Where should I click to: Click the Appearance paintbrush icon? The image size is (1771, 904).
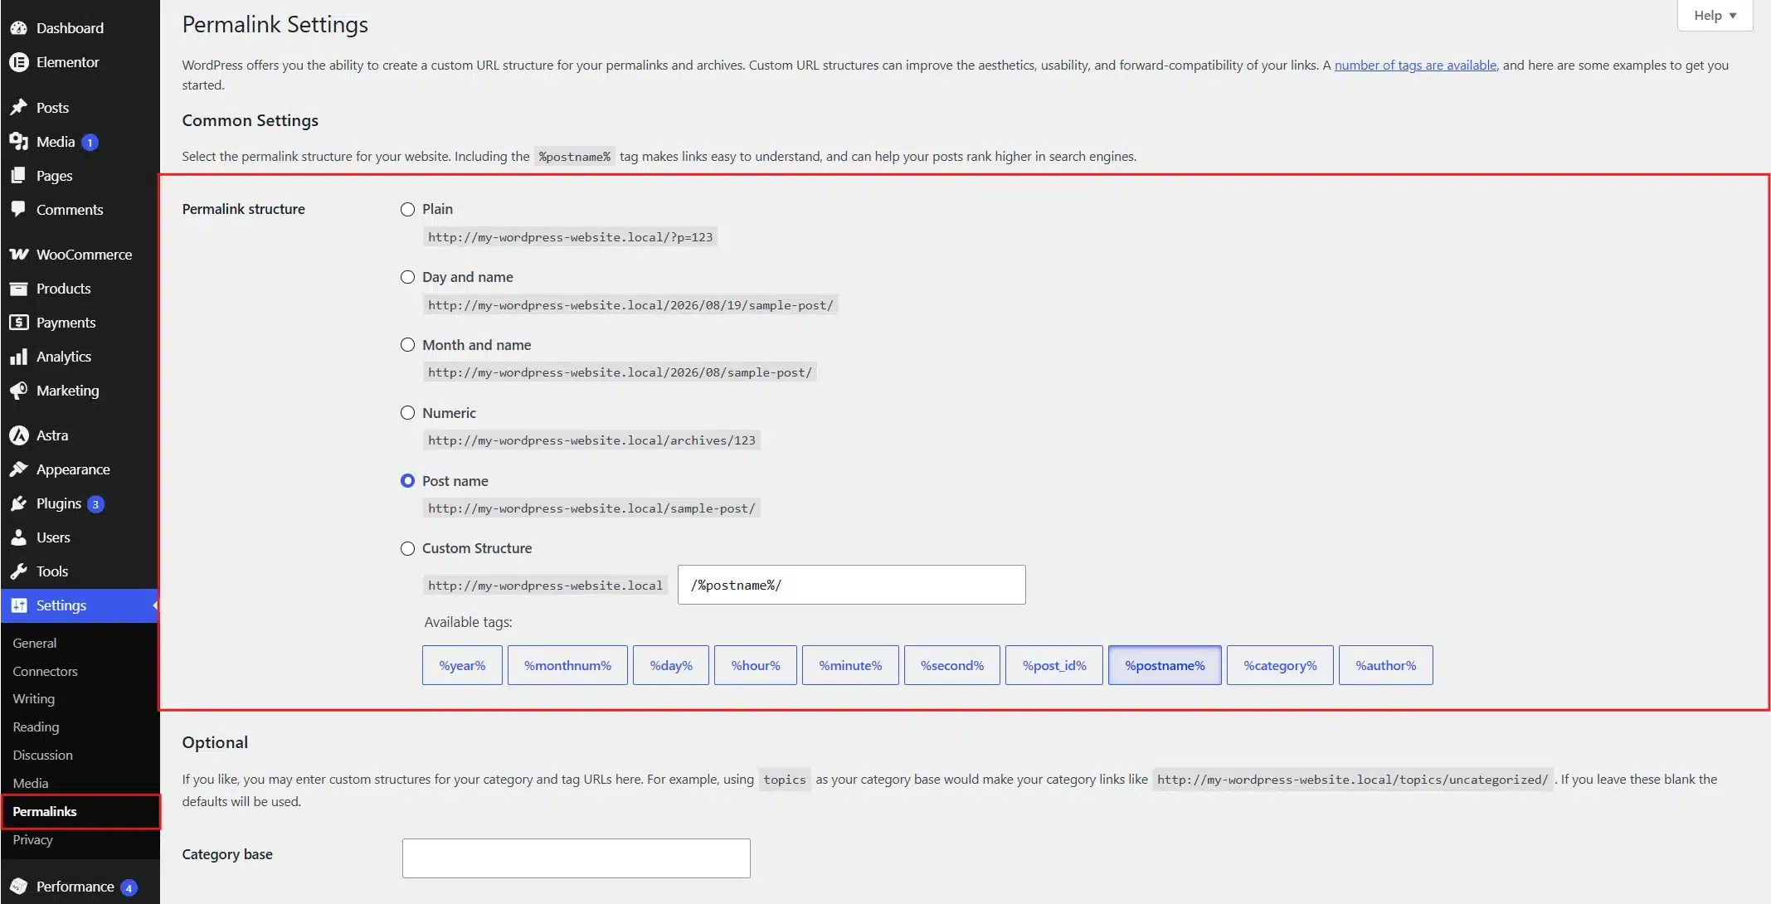(x=18, y=469)
